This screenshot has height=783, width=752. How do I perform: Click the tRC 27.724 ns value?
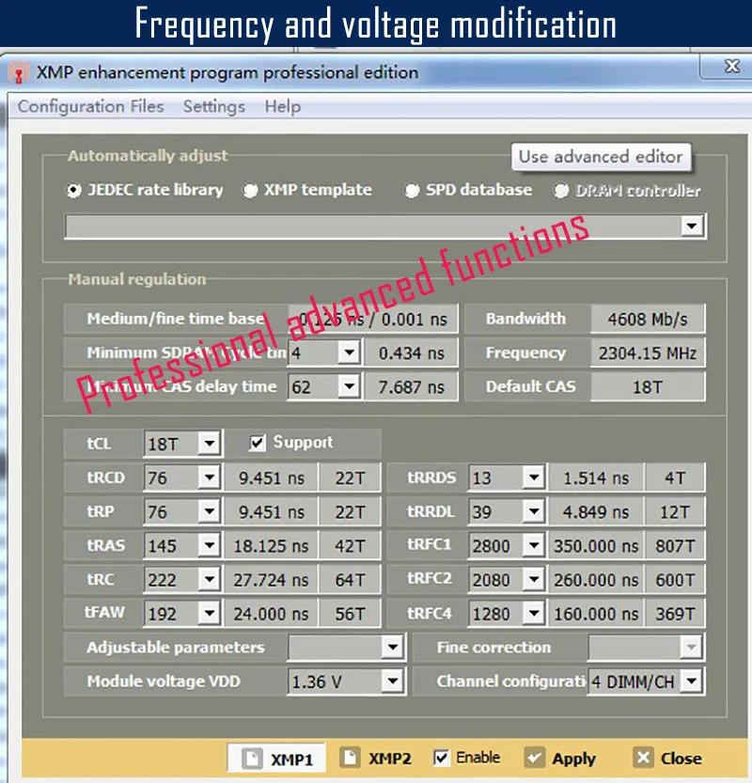271,580
